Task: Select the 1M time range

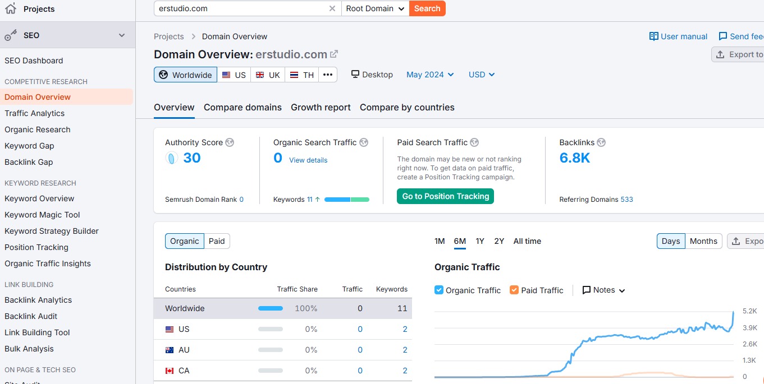Action: click(x=440, y=241)
